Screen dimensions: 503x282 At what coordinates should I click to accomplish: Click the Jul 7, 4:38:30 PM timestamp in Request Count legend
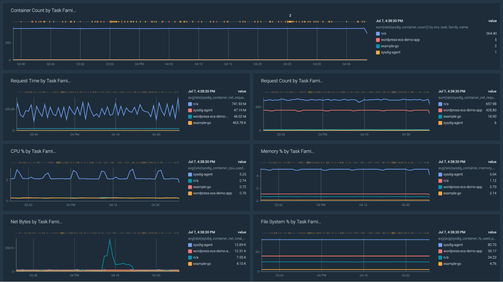tap(452, 91)
